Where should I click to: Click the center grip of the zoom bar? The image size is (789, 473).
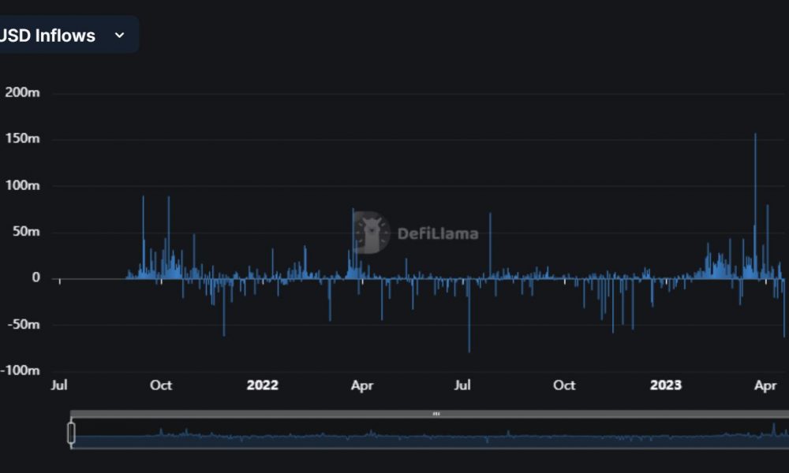pos(436,414)
